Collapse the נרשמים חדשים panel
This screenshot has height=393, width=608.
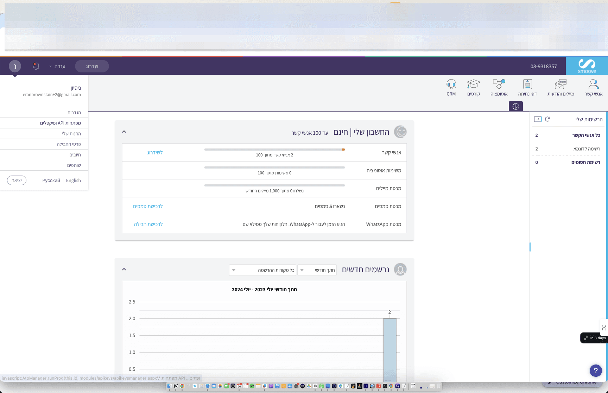[x=124, y=269]
